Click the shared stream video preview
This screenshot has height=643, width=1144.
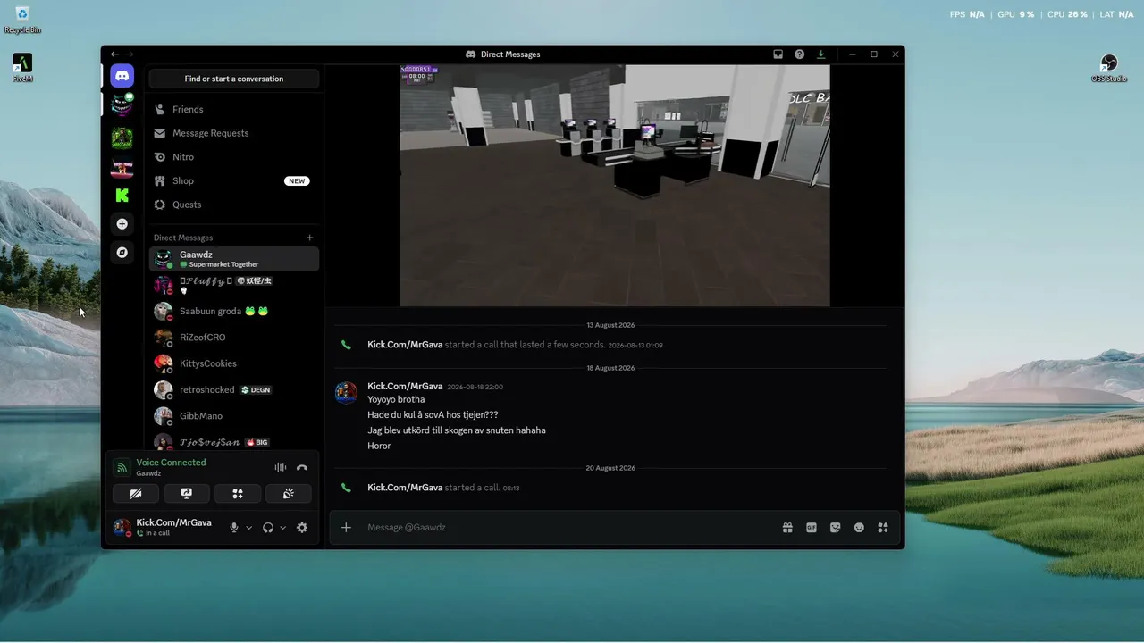615,185
